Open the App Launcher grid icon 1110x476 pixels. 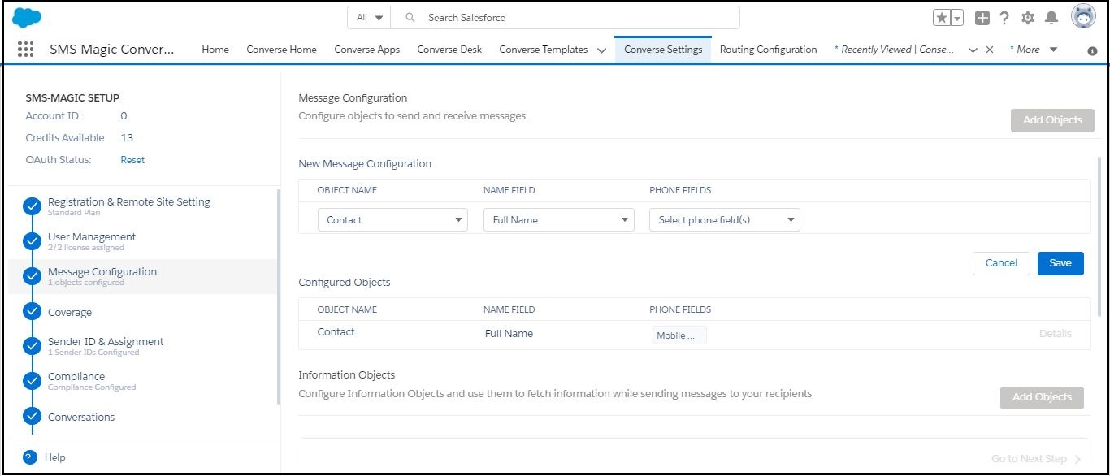pos(25,50)
